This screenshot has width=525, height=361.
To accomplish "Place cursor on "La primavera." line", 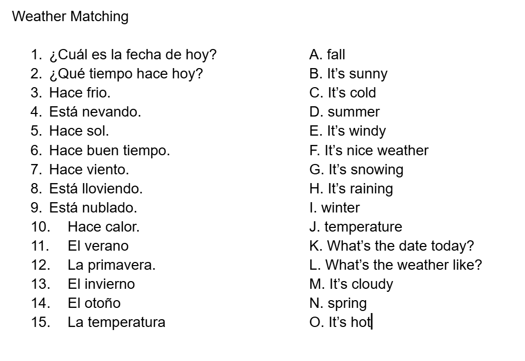I will tap(112, 265).
